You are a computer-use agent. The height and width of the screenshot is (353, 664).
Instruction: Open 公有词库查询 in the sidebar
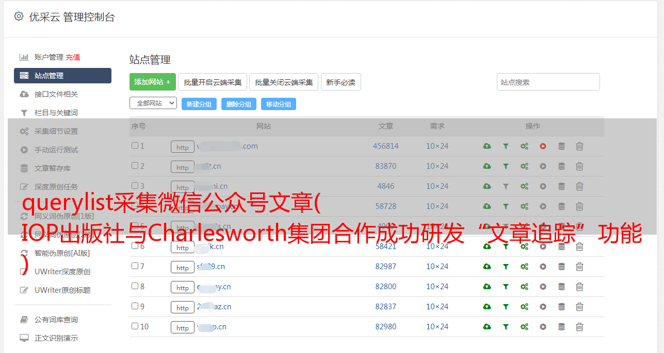coord(56,320)
